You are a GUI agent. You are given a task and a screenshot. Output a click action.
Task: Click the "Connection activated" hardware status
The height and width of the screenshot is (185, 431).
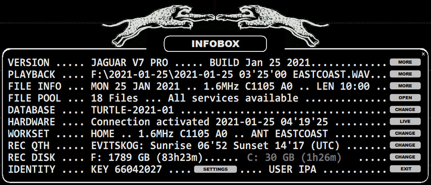click(150, 122)
